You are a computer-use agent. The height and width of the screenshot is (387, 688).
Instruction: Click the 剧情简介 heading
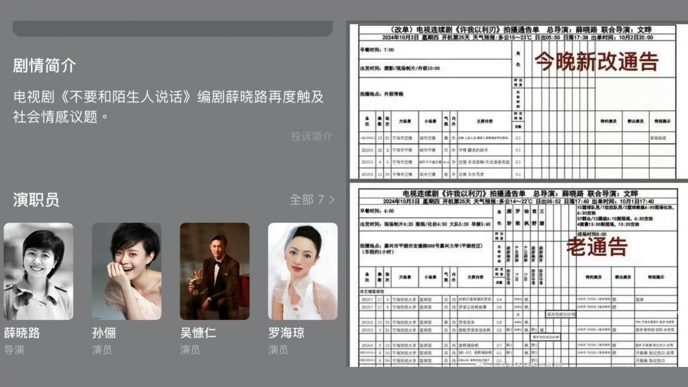44,65
